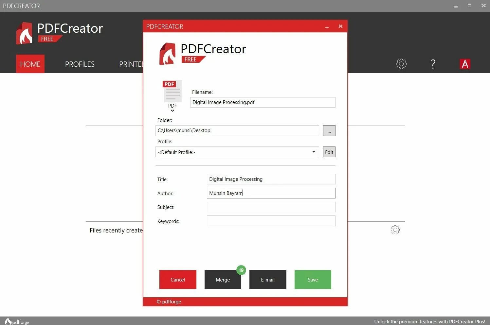Viewport: 490px width, 325px height.
Task: Open the PRINTER tab in main window
Action: point(131,64)
